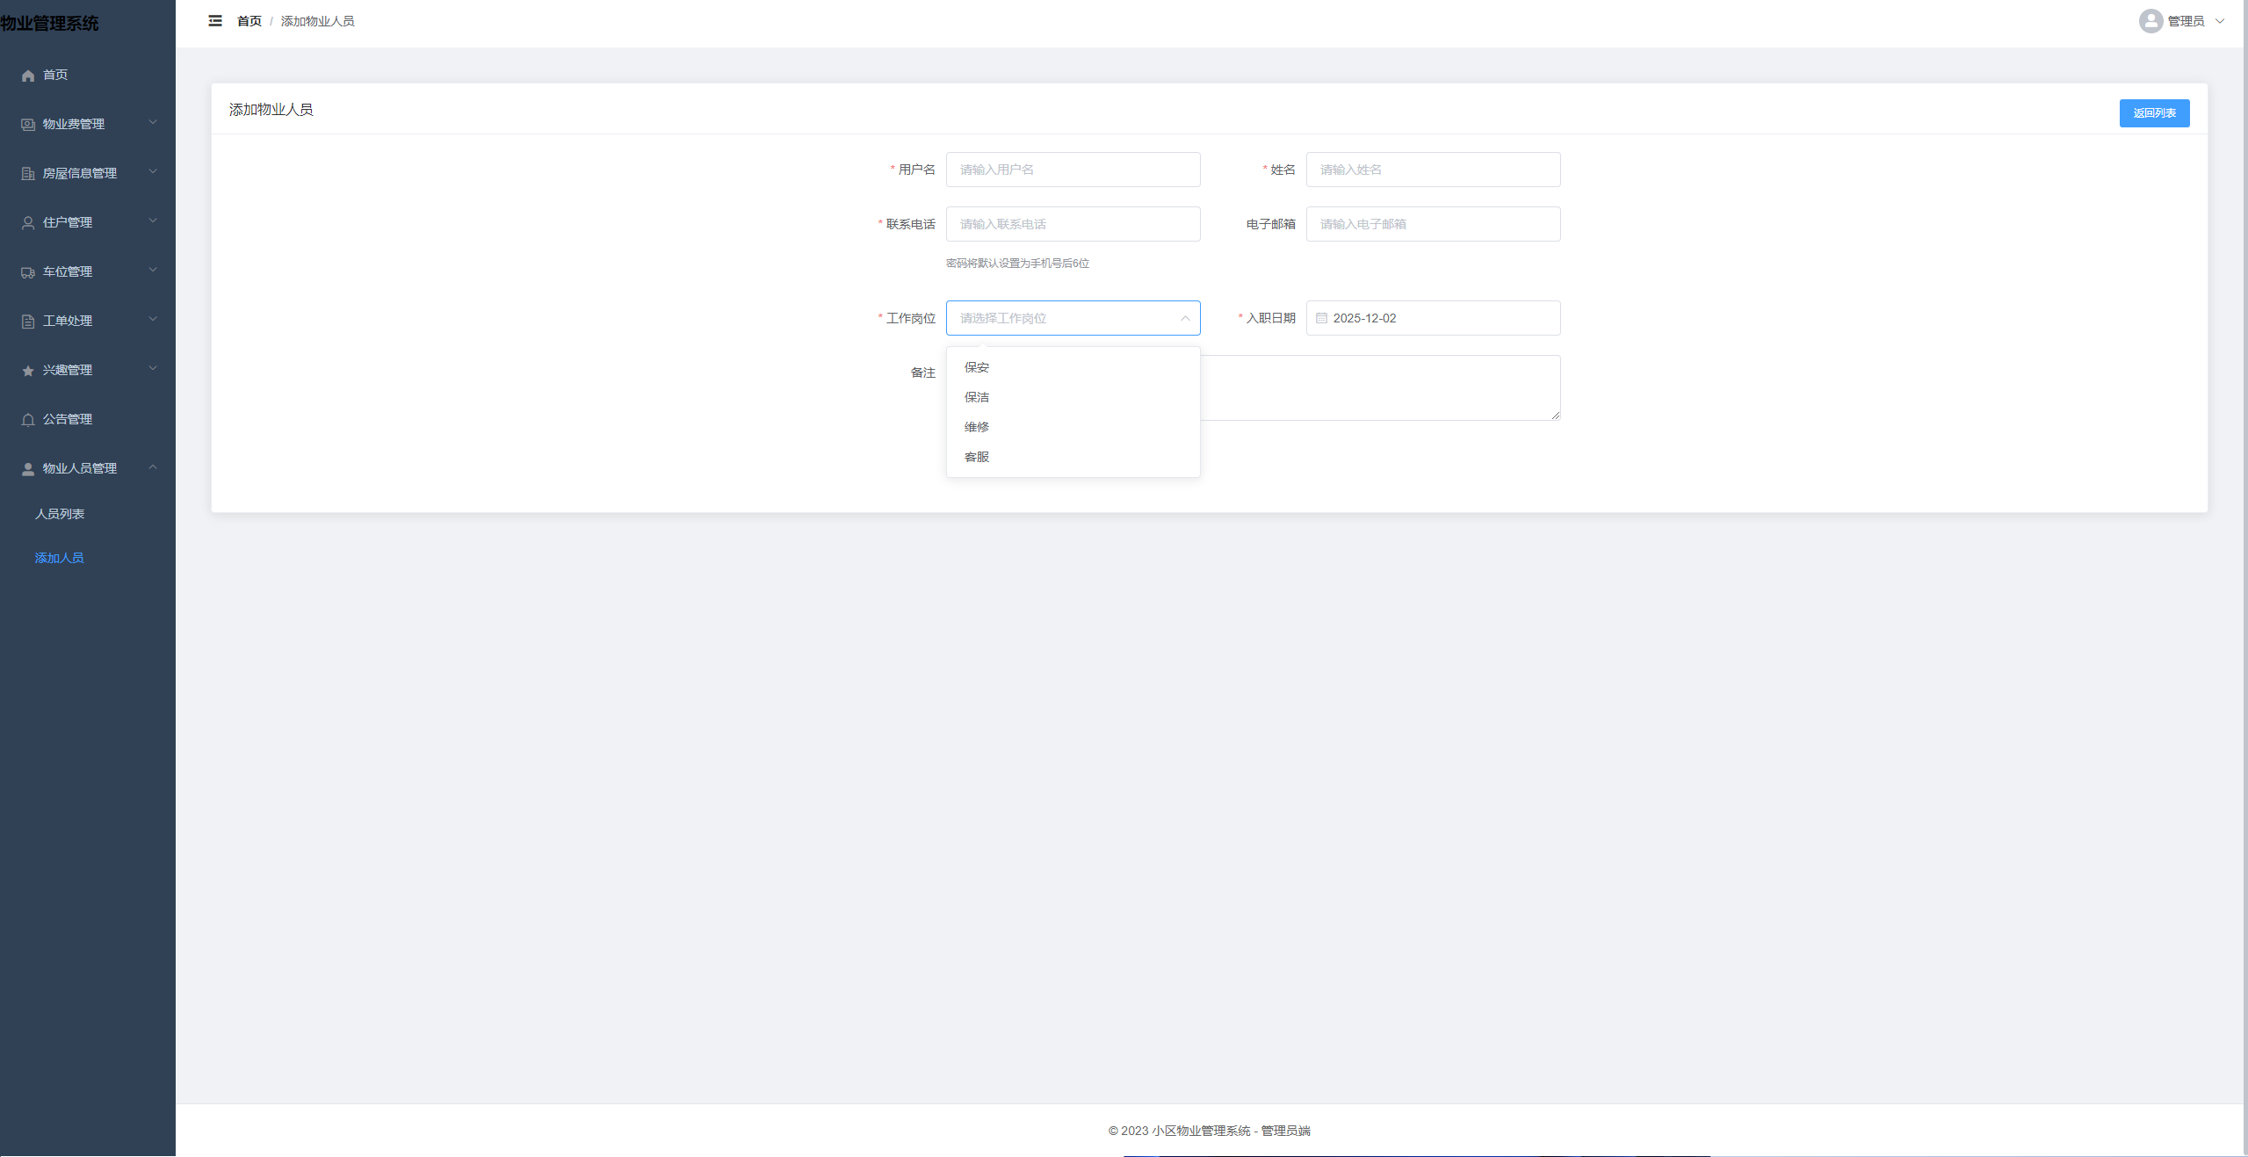
Task: Click the property fee management icon
Action: pyautogui.click(x=28, y=125)
